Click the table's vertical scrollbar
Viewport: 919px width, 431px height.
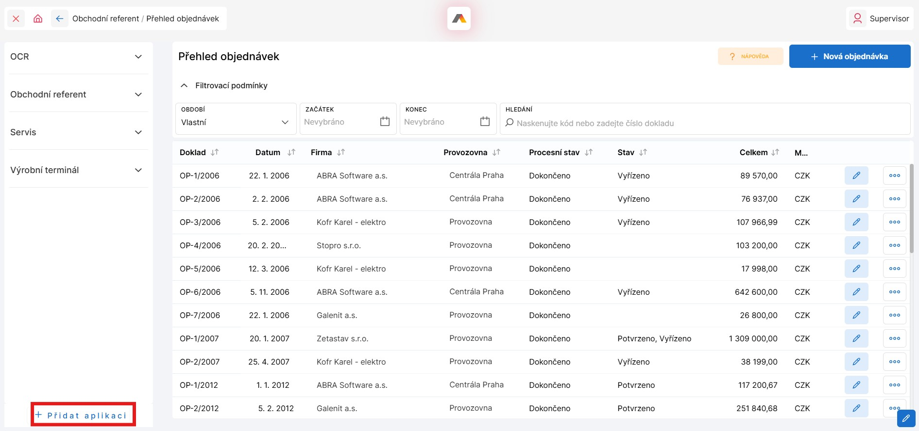912,208
